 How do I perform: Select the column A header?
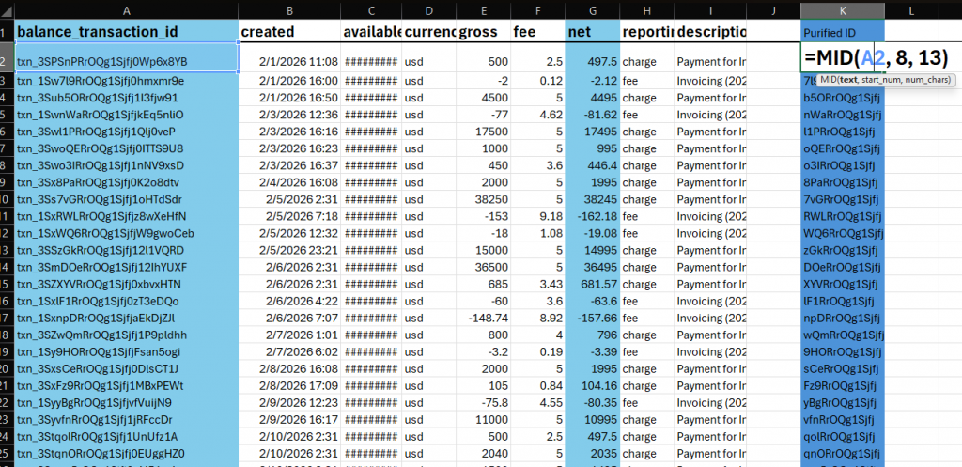pos(125,8)
